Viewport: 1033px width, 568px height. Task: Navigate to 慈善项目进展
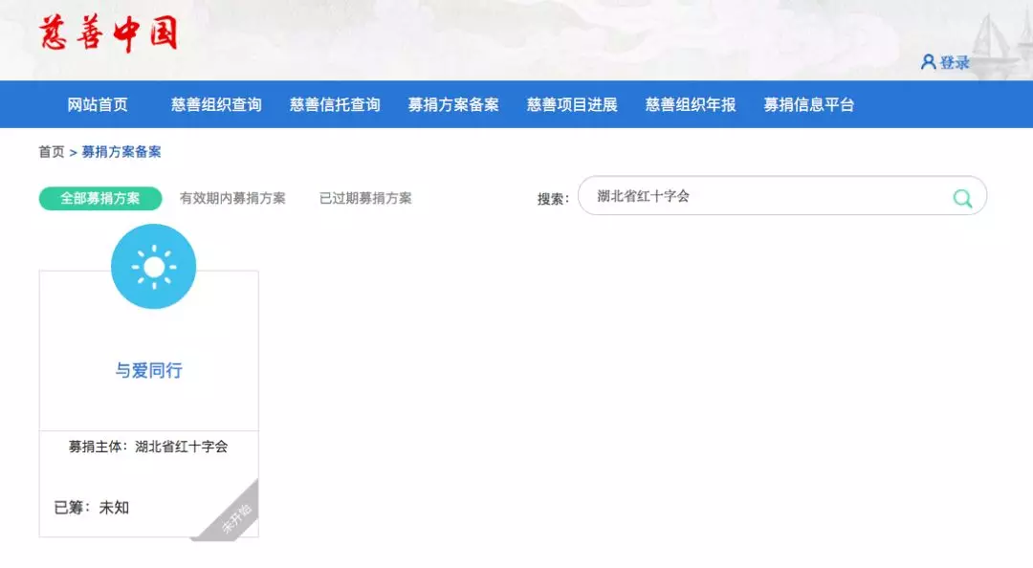point(572,105)
